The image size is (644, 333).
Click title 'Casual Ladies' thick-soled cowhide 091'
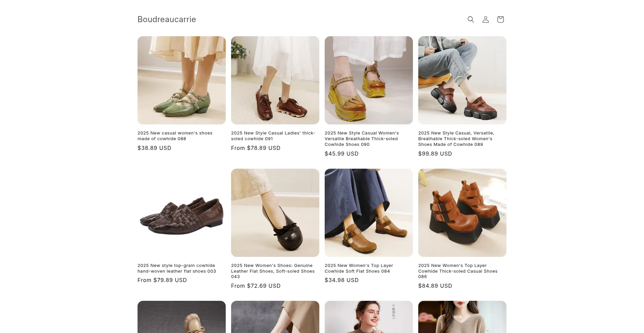[273, 136]
